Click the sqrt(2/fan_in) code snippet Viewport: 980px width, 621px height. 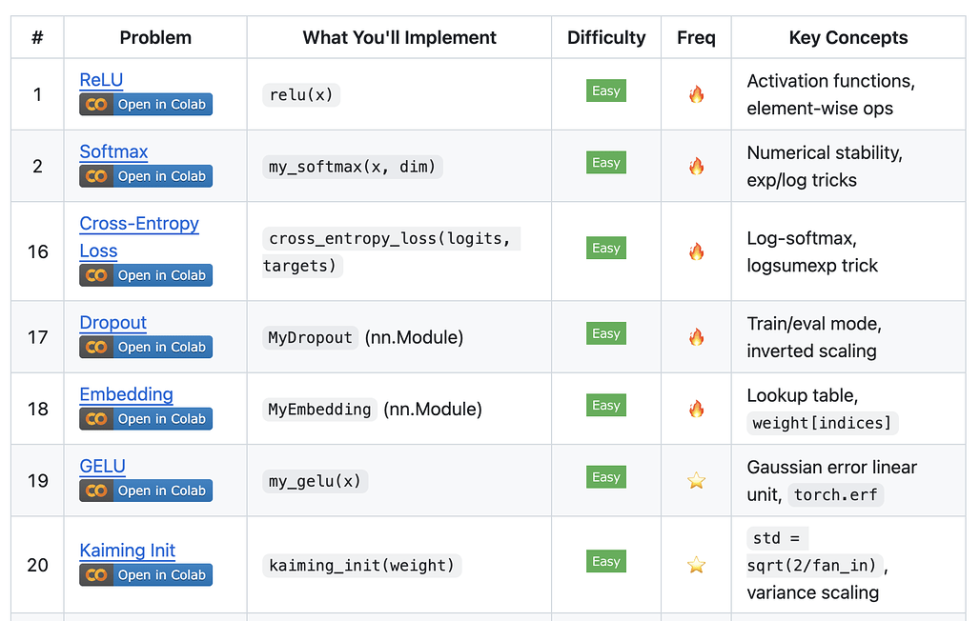815,566
